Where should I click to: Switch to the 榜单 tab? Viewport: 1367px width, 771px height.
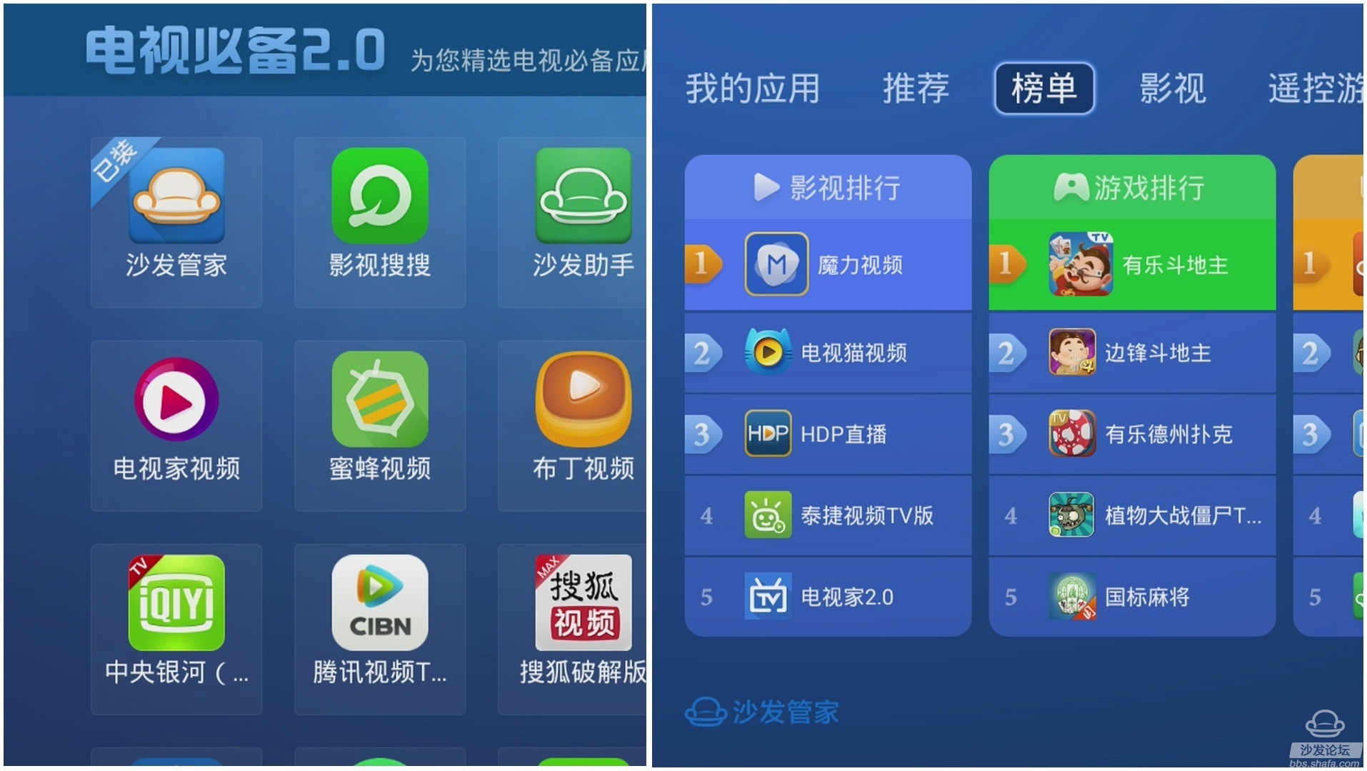(1044, 89)
